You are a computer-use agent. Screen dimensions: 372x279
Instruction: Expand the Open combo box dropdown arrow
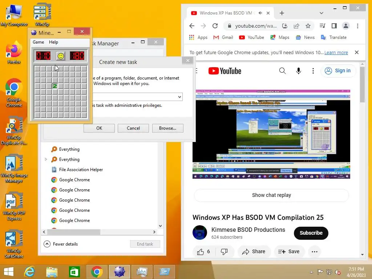click(179, 97)
